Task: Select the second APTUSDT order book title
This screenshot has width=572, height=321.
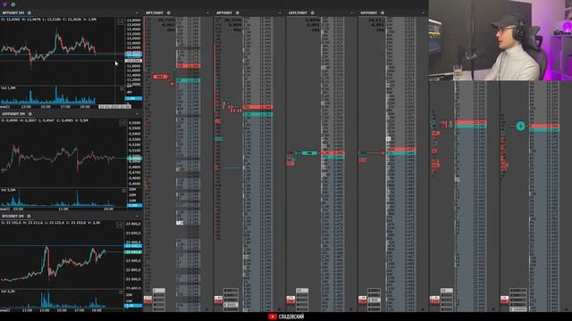Action: pyautogui.click(x=224, y=12)
